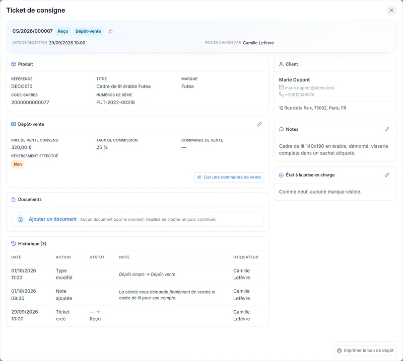Click the Client person icon

tap(281, 64)
